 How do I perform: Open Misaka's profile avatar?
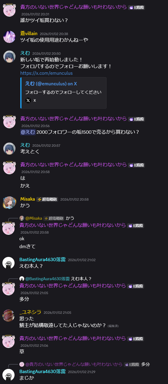pos(9,202)
